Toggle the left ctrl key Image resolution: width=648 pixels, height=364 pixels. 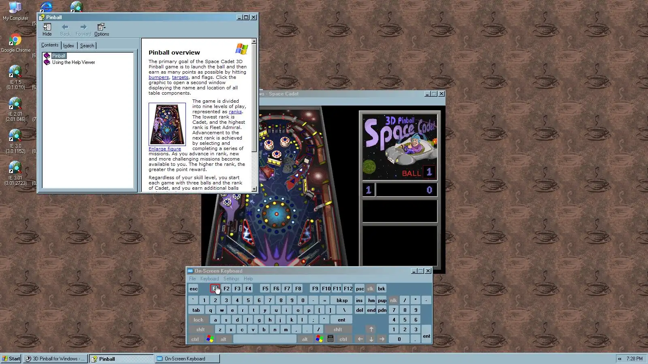tap(195, 339)
